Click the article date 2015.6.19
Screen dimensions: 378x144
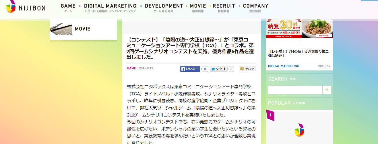point(146,68)
